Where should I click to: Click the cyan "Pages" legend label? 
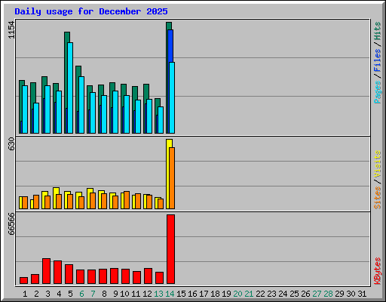click(378, 92)
